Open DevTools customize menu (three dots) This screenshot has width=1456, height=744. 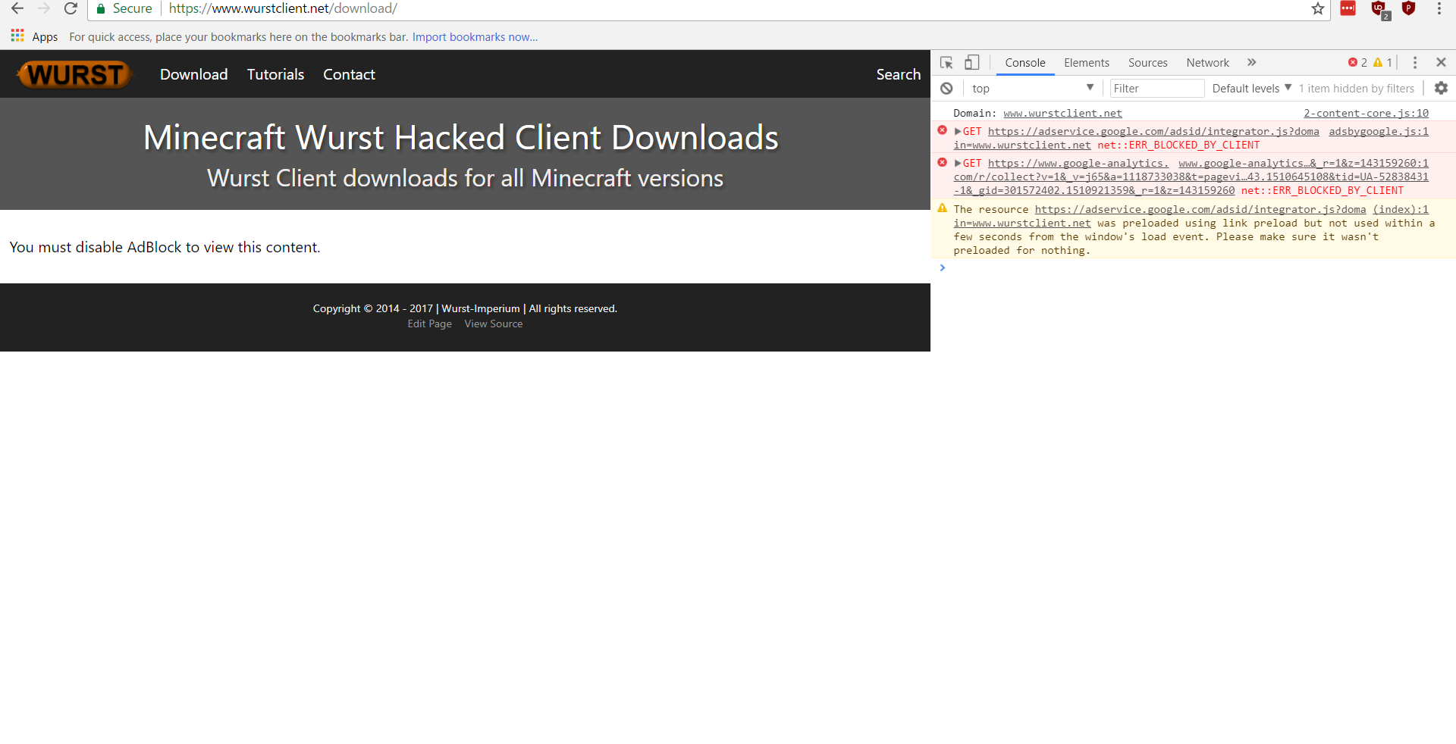pyautogui.click(x=1415, y=63)
